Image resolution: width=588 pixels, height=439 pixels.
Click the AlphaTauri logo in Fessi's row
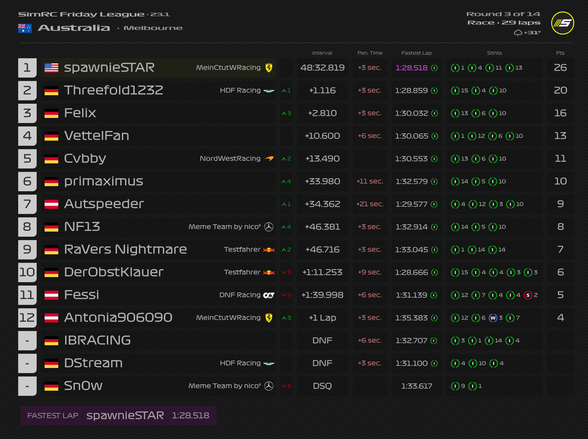tap(269, 295)
